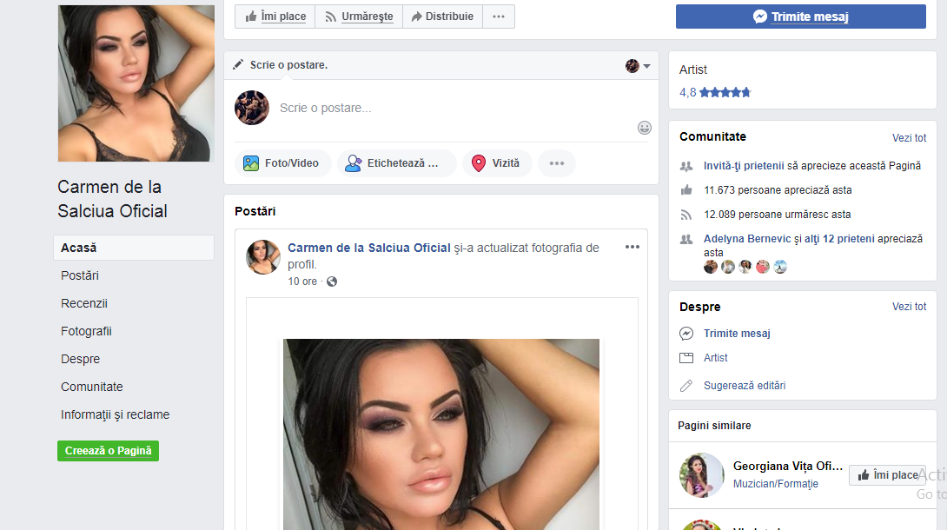Open the page profile picture thumbnail
This screenshot has height=530, width=947.
[x=136, y=83]
